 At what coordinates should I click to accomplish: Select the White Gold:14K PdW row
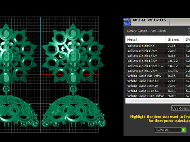tap(158, 96)
